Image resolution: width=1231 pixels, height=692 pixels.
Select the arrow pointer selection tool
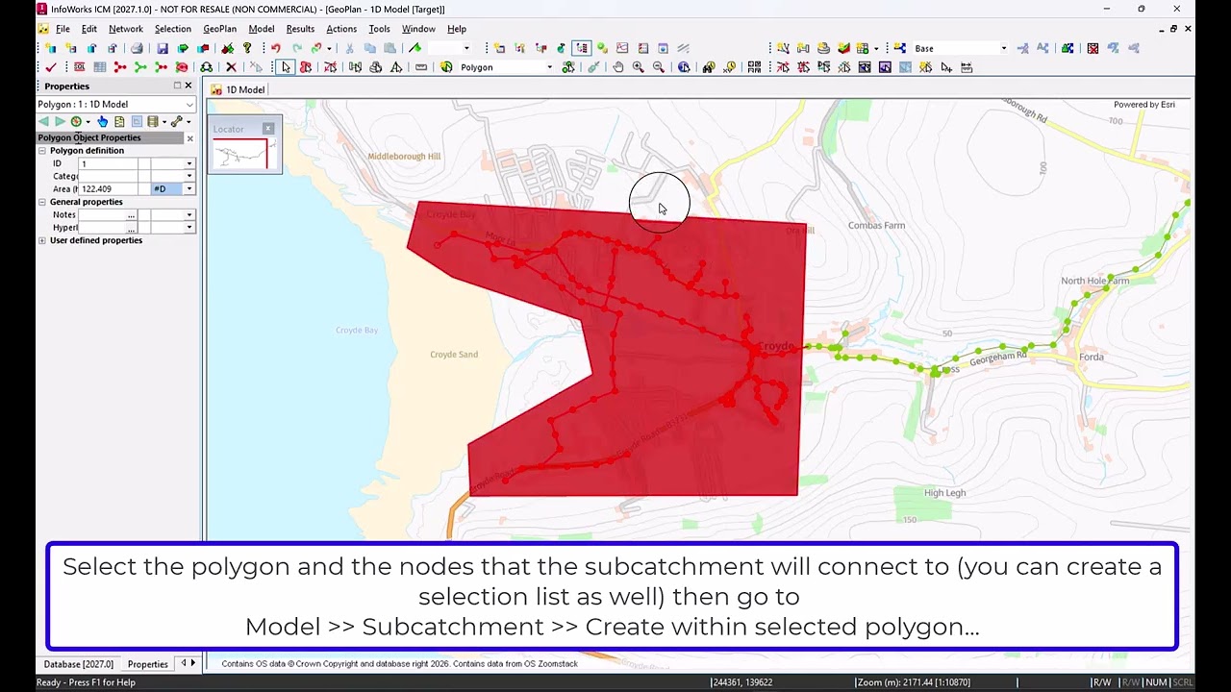pos(286,67)
